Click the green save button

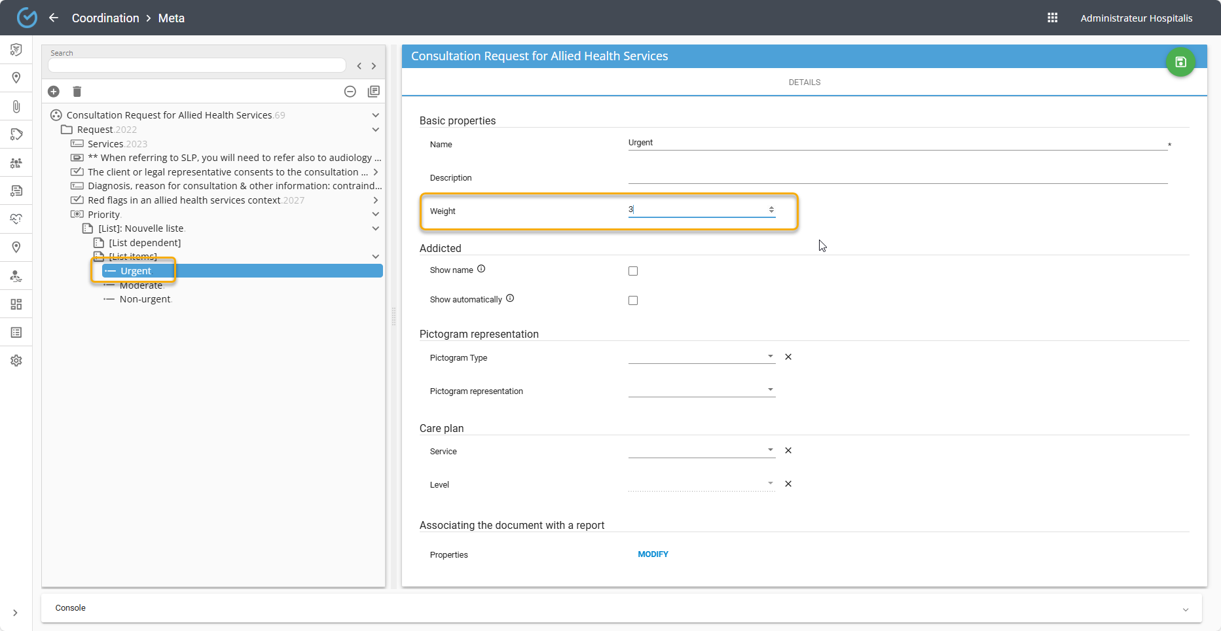click(1180, 62)
